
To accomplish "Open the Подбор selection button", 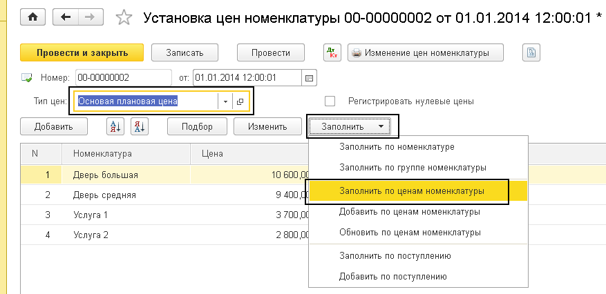I will [197, 126].
